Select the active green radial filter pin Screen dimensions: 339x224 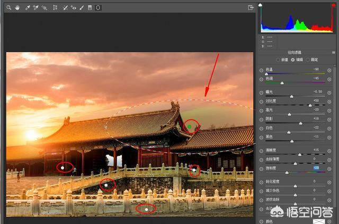[x=190, y=127]
